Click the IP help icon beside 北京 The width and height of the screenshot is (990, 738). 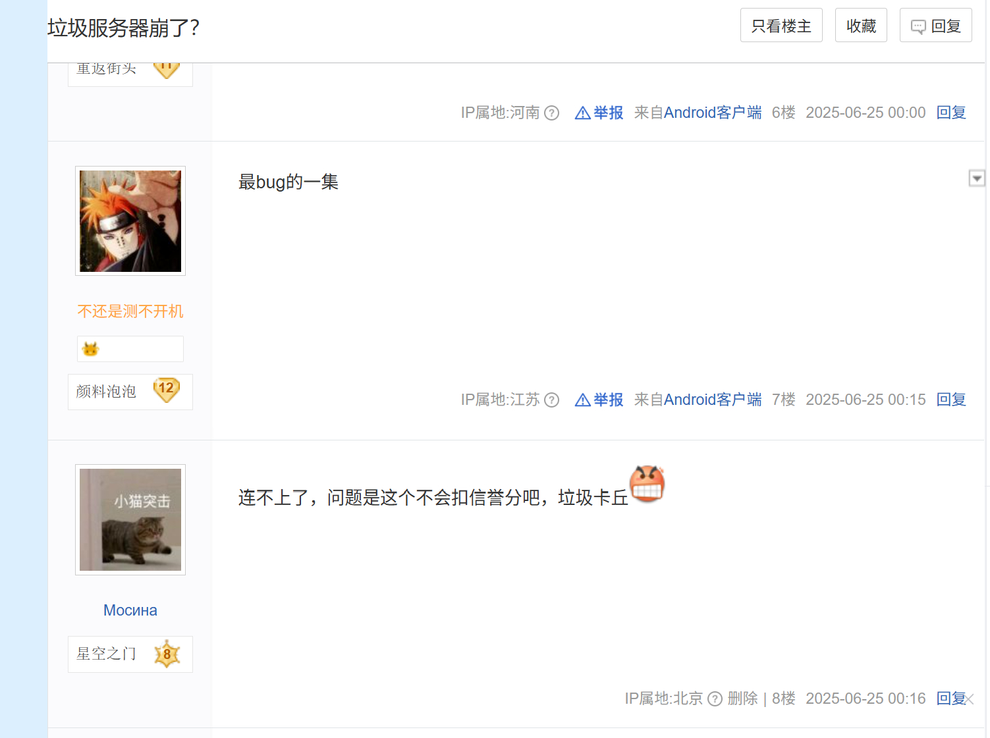click(x=715, y=699)
